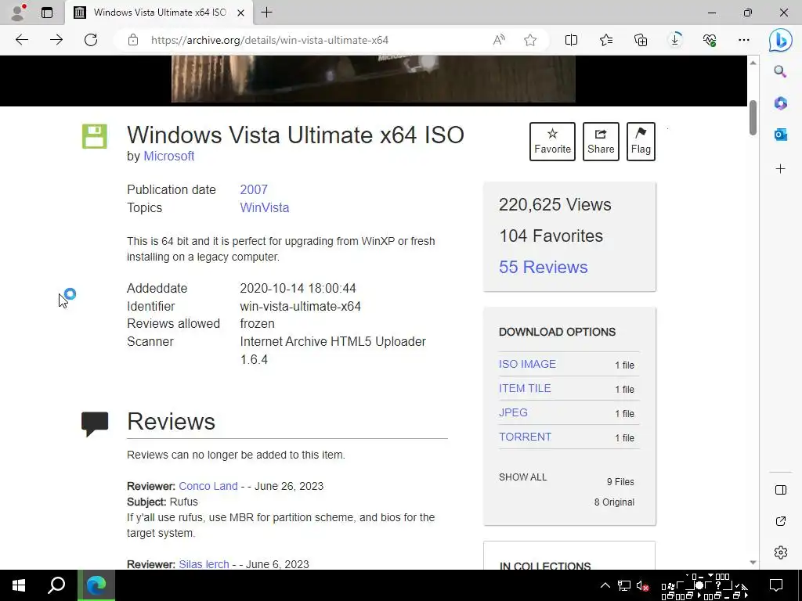
Task: Open the Outlook sidebar icon
Action: [780, 135]
